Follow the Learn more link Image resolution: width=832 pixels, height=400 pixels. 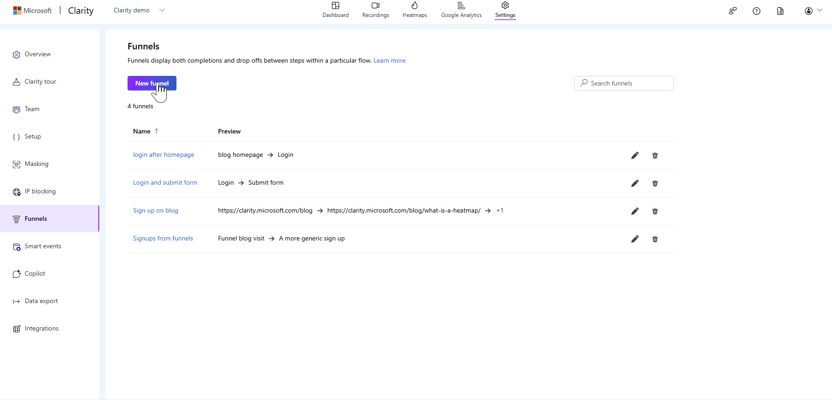tap(389, 61)
